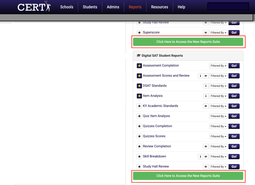Star the Quiz Item Analysis report
The height and width of the screenshot is (185, 255).
tap(139, 116)
